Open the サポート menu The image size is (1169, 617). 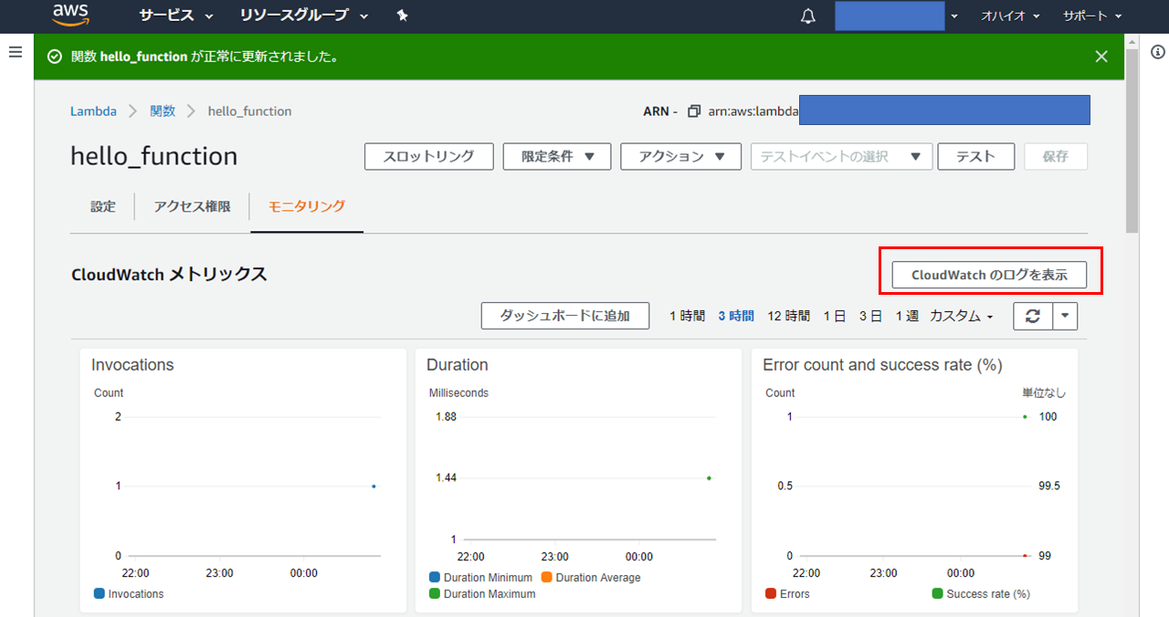pyautogui.click(x=1091, y=16)
